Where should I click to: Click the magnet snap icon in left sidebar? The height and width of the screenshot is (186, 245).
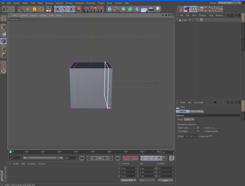(x=4, y=71)
